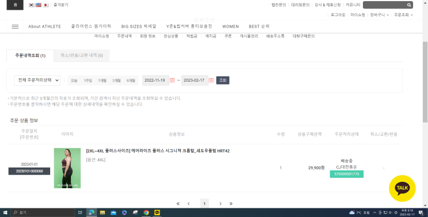This screenshot has height=217, width=428.
Task: Go to last page double-arrow
Action: pyautogui.click(x=231, y=204)
